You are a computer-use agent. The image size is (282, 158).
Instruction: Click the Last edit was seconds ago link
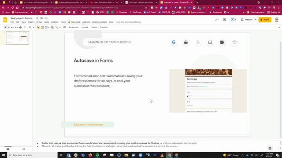click(x=128, y=22)
